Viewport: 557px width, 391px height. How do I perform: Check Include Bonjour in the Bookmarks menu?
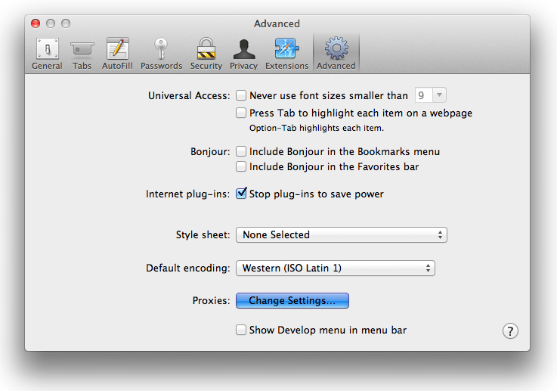coord(241,151)
